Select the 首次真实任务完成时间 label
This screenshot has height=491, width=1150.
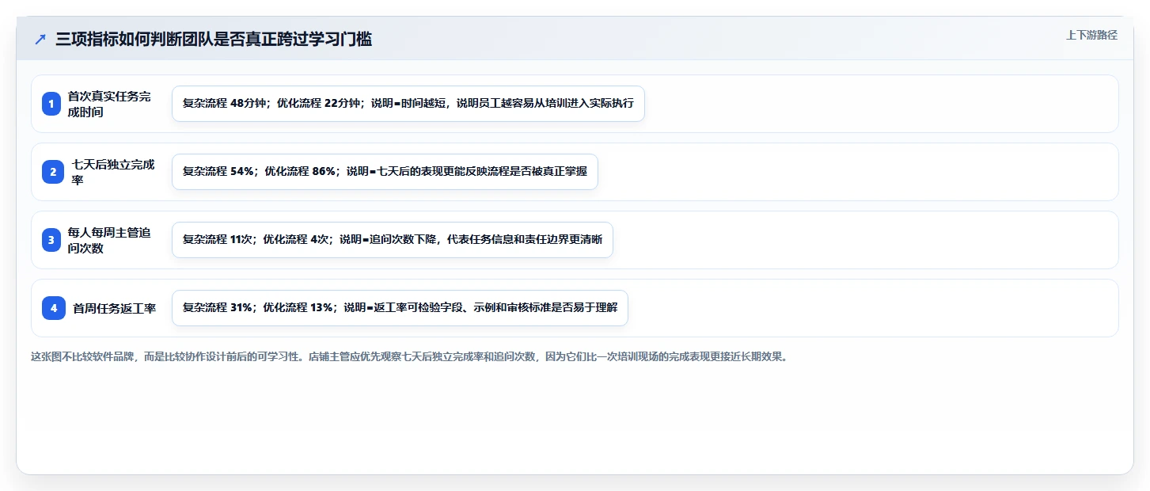[x=109, y=104]
